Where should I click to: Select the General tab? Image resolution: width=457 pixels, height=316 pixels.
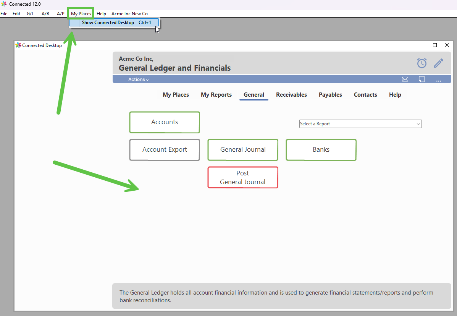pyautogui.click(x=254, y=95)
